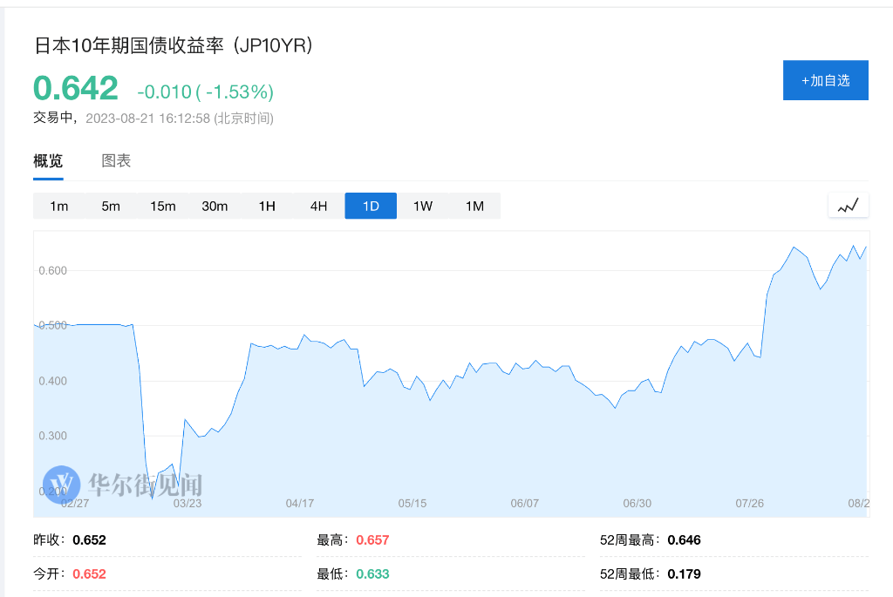Choose the 15m timeframe
The image size is (893, 597).
[163, 206]
